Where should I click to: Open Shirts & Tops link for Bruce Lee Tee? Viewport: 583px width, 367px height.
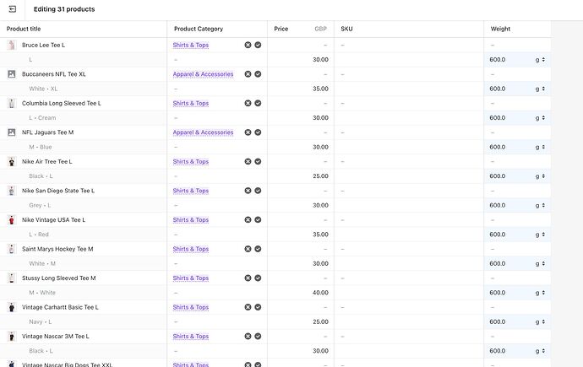[191, 45]
